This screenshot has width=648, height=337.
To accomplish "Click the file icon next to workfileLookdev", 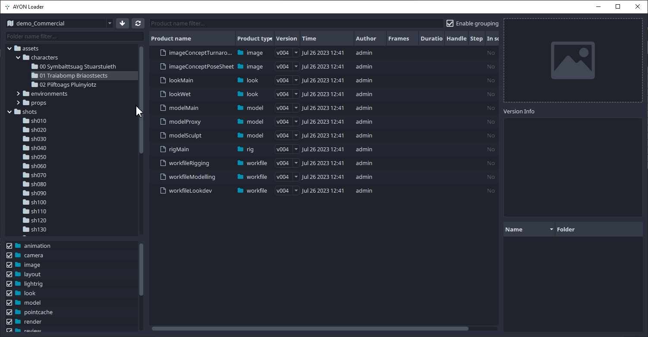I will click(163, 190).
